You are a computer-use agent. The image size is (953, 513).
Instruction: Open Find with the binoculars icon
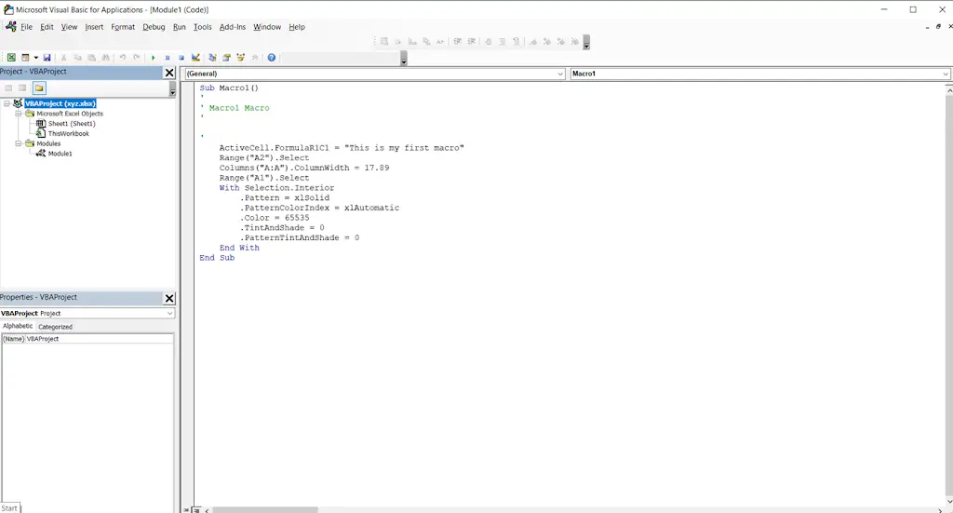click(106, 58)
